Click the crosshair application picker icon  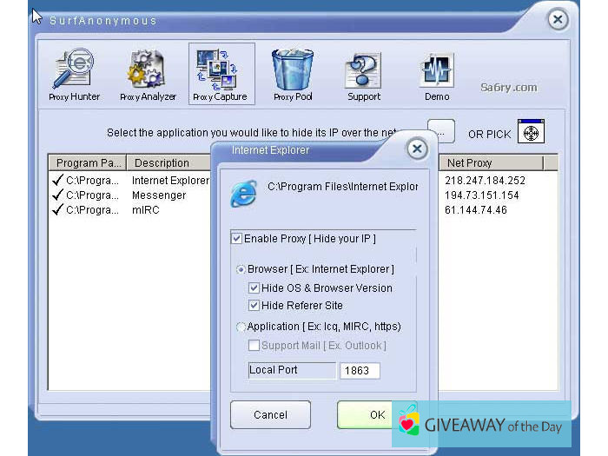click(531, 132)
